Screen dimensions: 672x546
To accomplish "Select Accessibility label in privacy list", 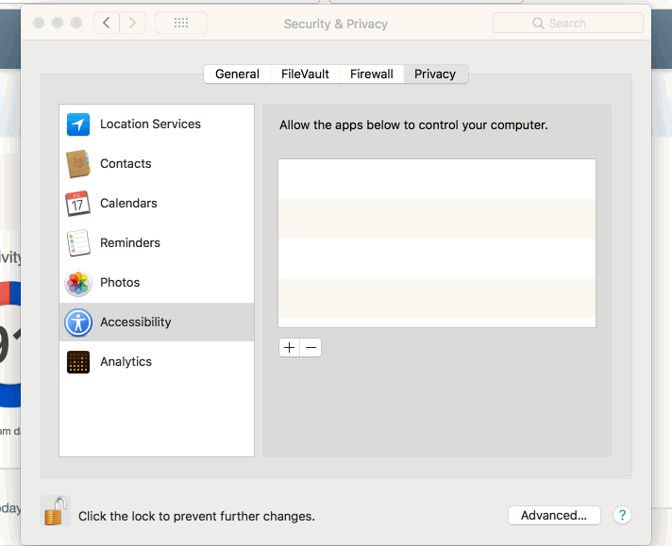I will click(x=135, y=322).
